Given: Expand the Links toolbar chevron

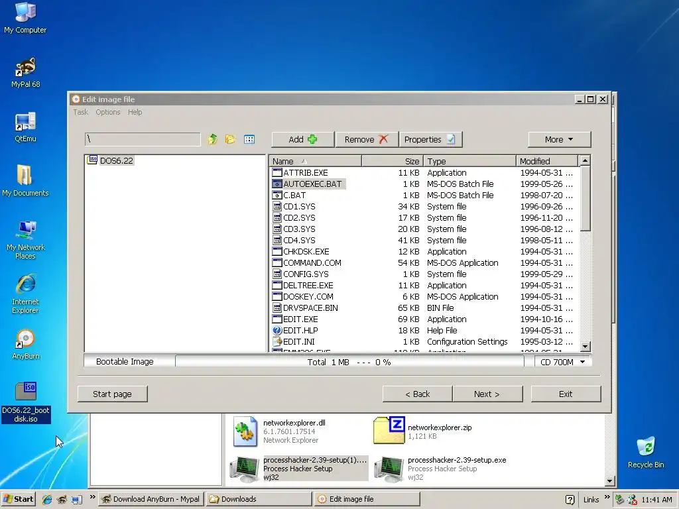Looking at the screenshot, I should pyautogui.click(x=607, y=497).
